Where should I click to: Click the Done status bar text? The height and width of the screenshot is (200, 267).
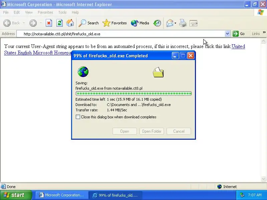coord(11,187)
